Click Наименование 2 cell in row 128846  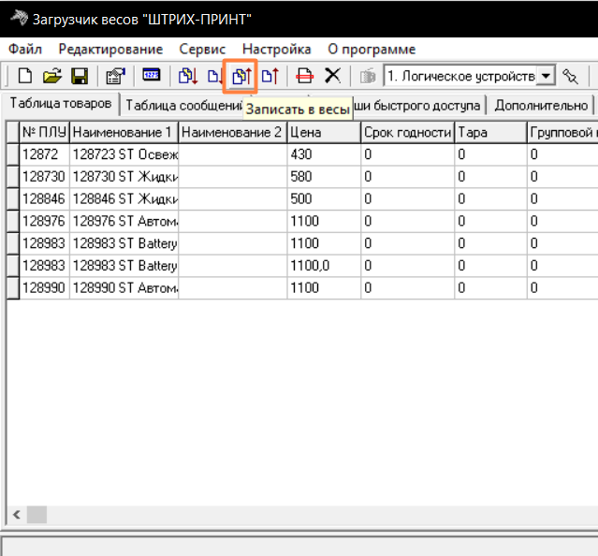233,198
